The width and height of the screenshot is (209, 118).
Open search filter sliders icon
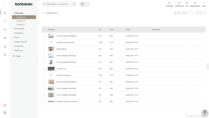tap(74, 4)
